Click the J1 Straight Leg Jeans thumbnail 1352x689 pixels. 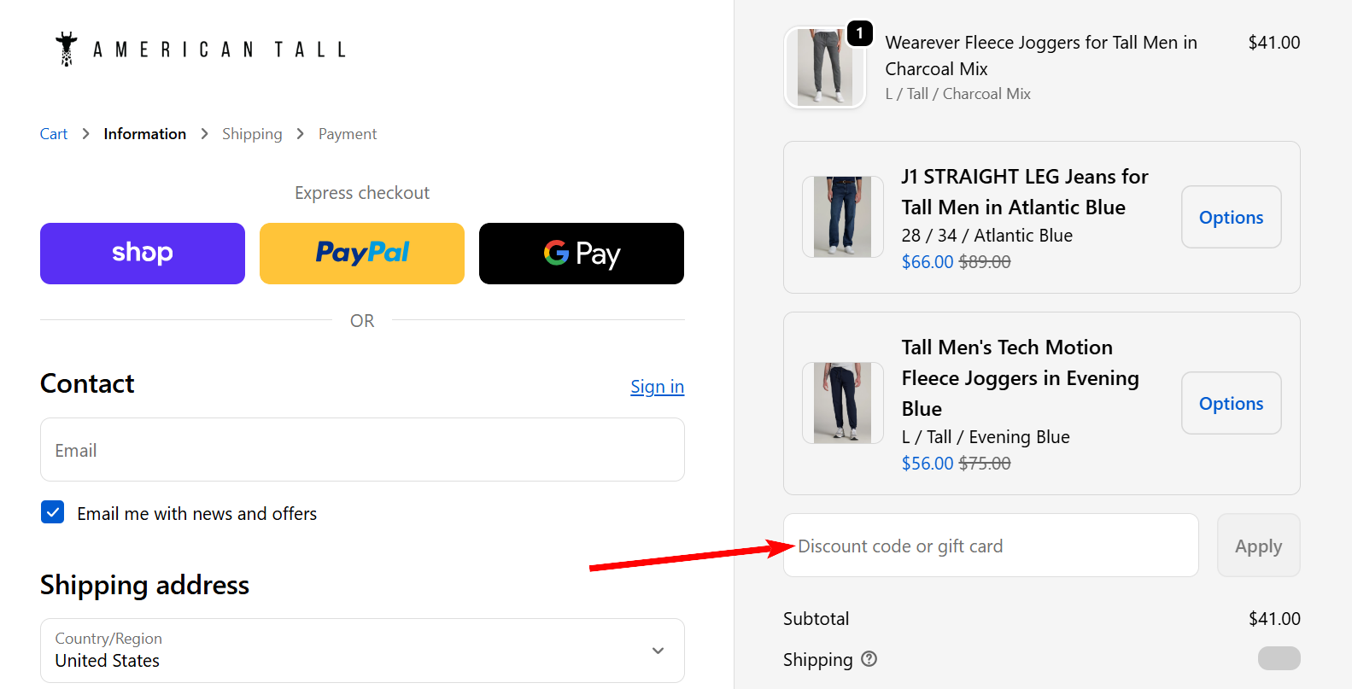point(842,217)
